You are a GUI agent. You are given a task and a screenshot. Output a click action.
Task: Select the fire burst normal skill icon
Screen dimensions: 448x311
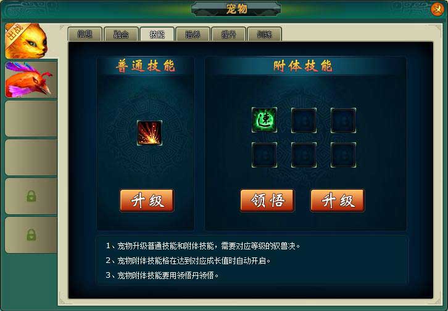click(x=149, y=133)
